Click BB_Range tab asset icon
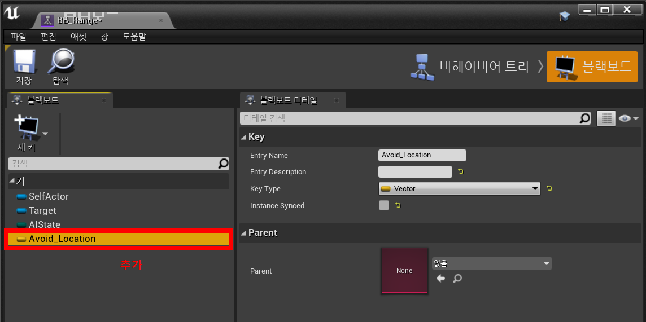Viewport: 646px width, 322px height. pos(48,20)
